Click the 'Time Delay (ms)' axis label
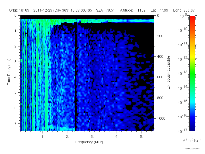The image size is (205, 154). (x=9, y=72)
